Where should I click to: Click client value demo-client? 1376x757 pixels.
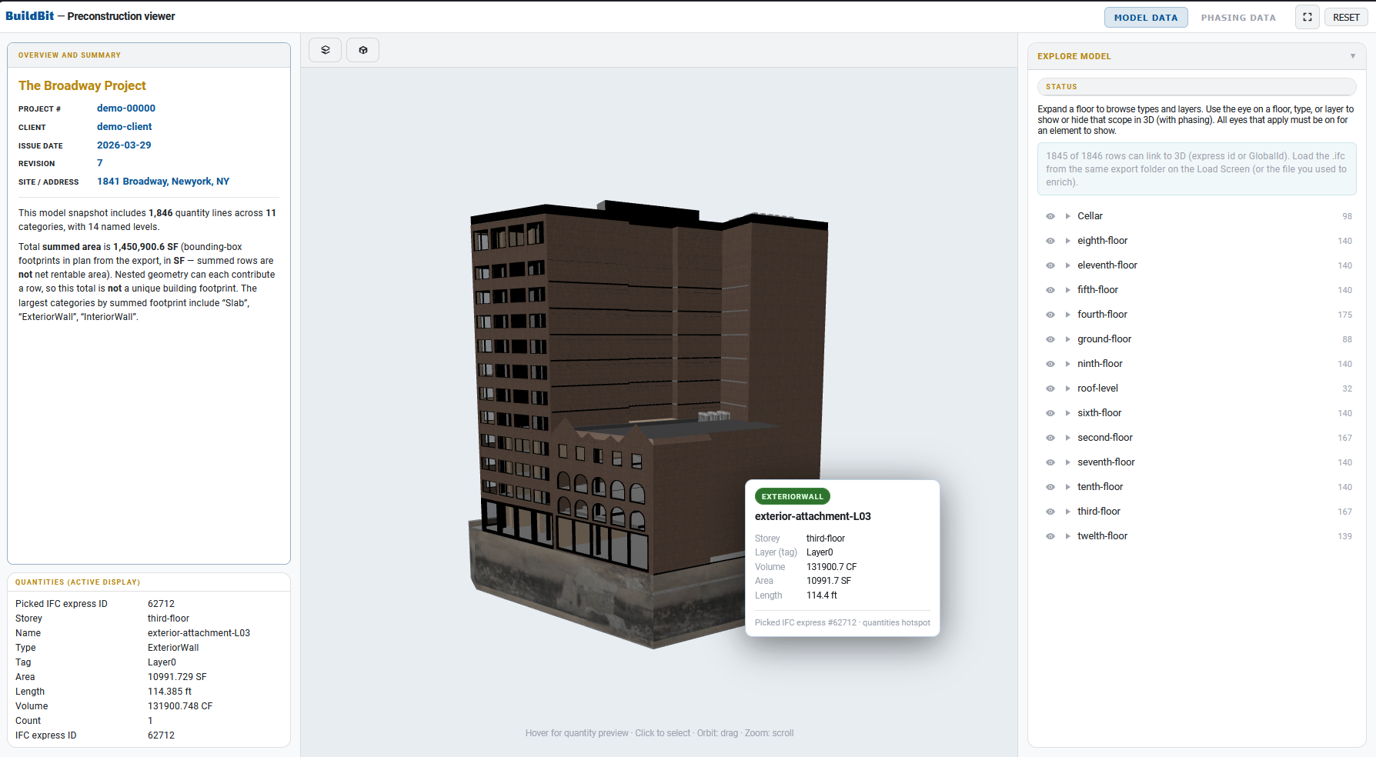(x=125, y=127)
